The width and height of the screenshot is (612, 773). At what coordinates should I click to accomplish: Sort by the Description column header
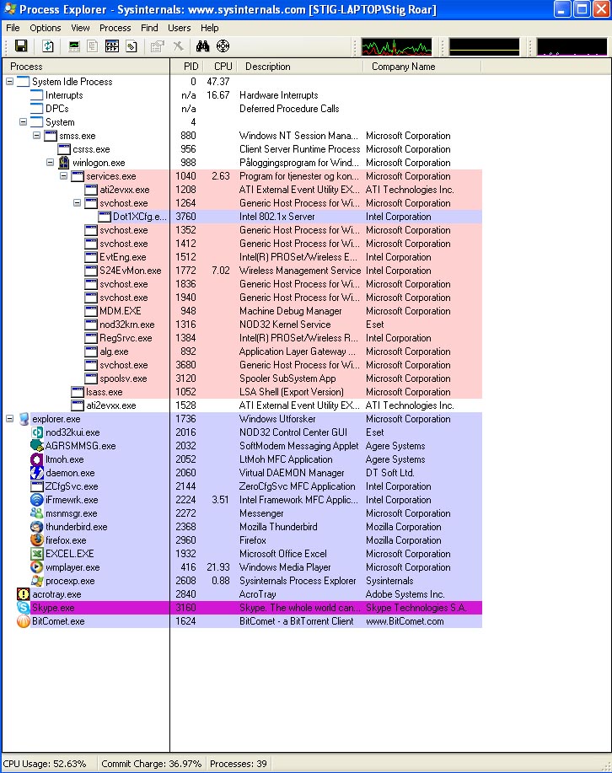300,67
